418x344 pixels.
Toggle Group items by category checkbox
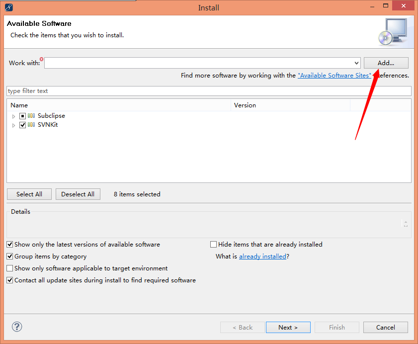pos(10,257)
